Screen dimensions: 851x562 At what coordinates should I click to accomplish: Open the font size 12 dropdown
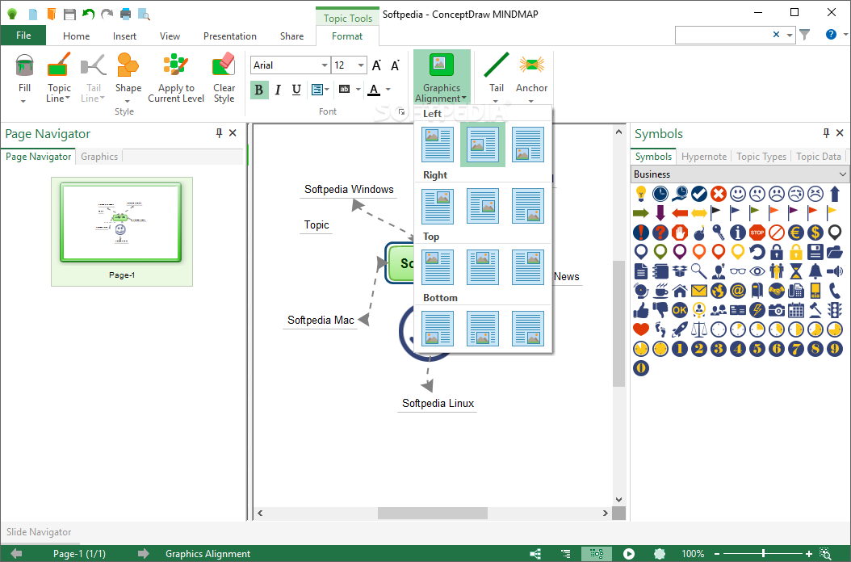[361, 65]
